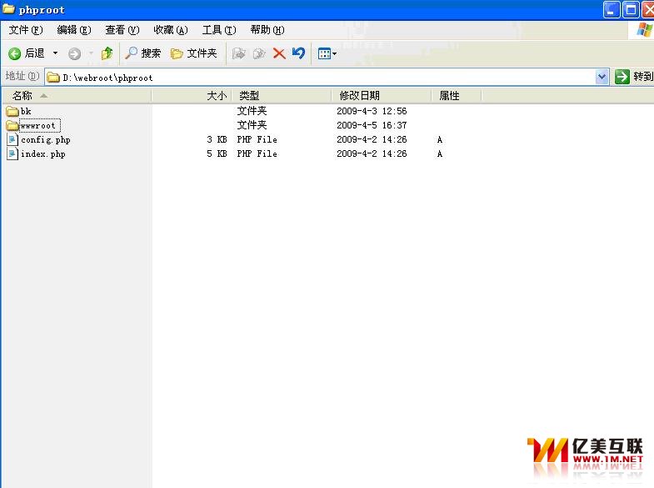Click date 2009-4-5 16:37
The width and height of the screenshot is (654, 488).
(372, 125)
